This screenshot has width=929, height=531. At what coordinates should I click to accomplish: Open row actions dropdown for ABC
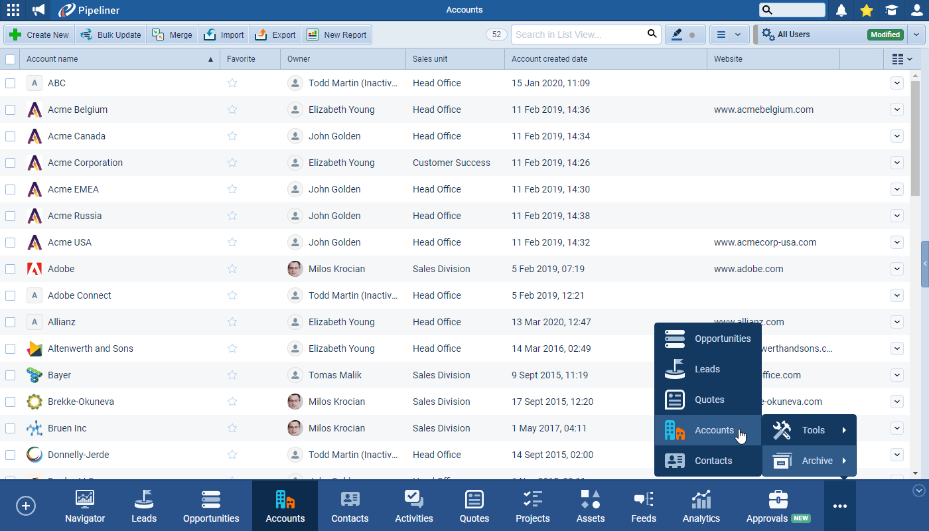[897, 83]
